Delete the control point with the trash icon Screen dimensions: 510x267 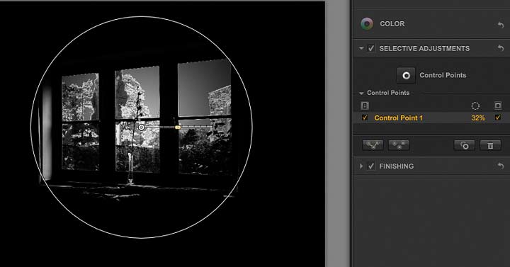coord(490,145)
